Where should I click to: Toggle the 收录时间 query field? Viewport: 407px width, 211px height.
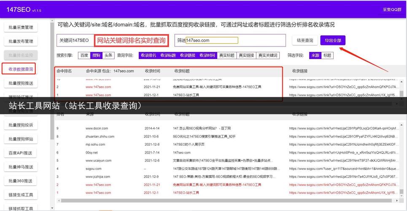[x=207, y=55]
